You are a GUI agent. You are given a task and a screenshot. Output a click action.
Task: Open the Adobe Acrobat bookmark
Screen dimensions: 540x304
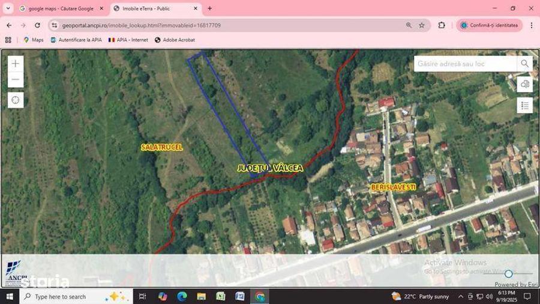point(175,40)
